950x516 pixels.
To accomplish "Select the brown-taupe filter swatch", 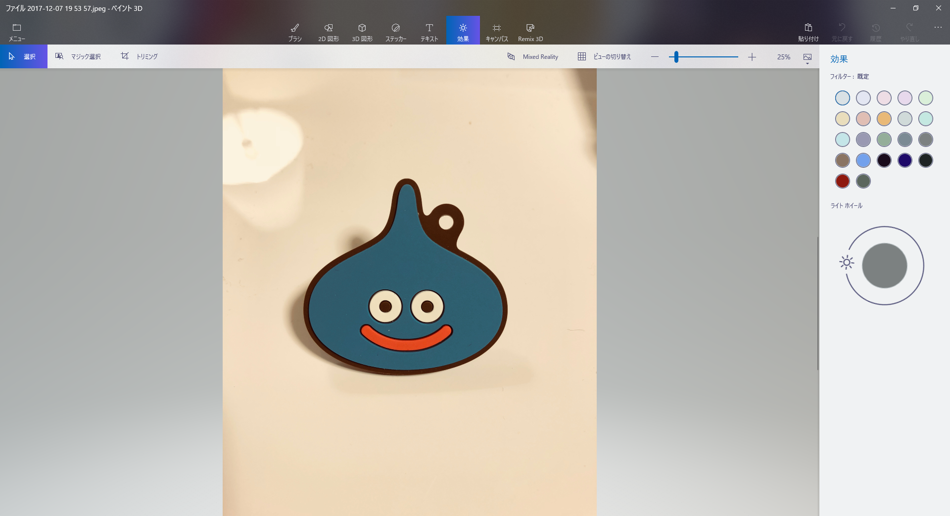I will point(843,160).
